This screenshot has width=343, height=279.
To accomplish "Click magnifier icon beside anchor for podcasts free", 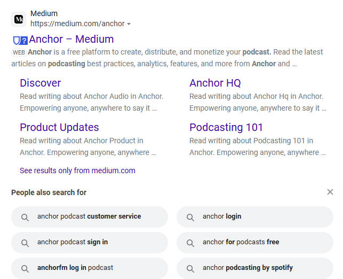I will pyautogui.click(x=190, y=243).
